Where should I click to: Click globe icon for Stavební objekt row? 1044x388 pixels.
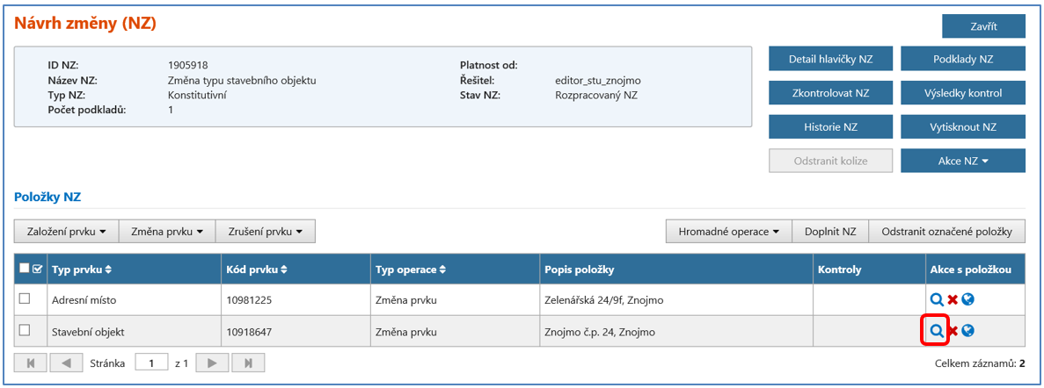[968, 331]
